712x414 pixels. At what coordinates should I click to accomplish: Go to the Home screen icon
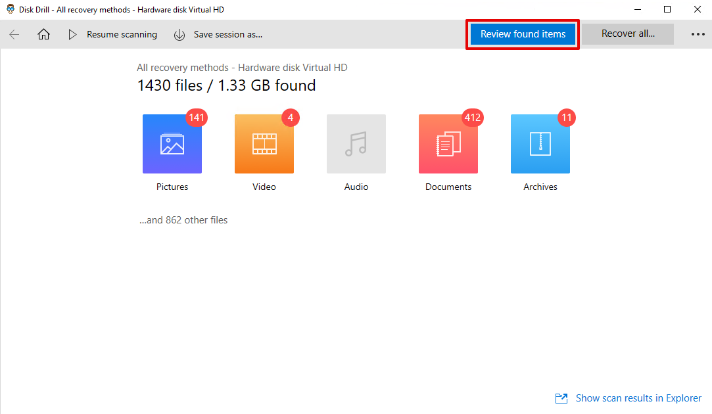click(x=43, y=34)
